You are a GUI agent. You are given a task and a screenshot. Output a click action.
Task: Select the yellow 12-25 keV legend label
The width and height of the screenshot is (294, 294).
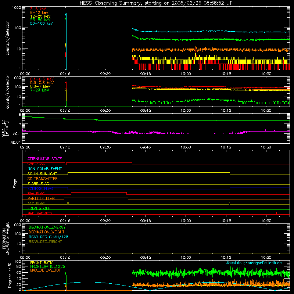(x=40, y=16)
